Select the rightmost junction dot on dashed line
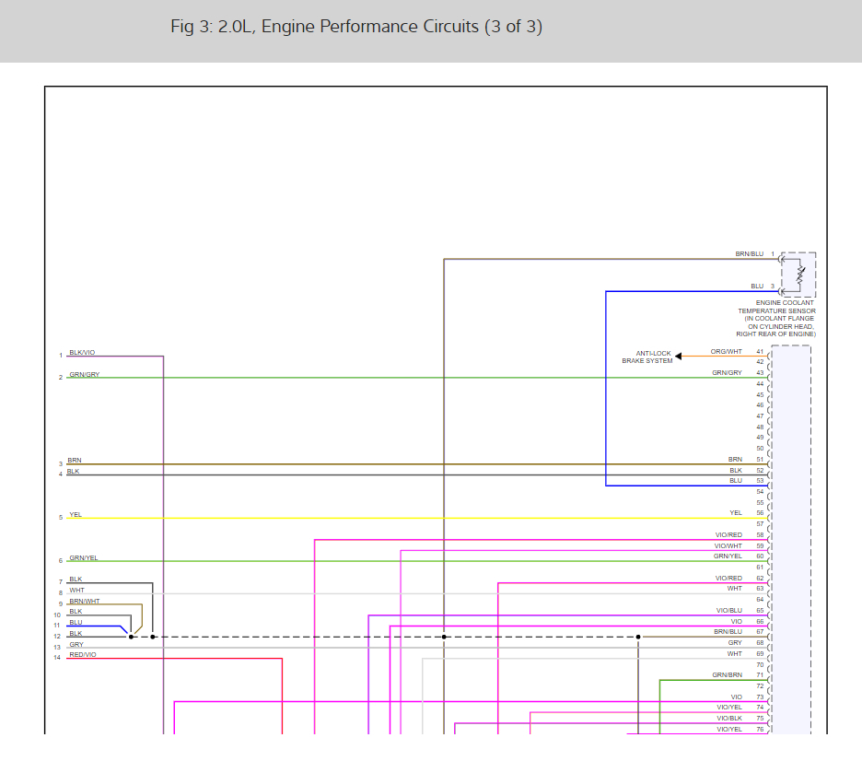 pos(638,637)
